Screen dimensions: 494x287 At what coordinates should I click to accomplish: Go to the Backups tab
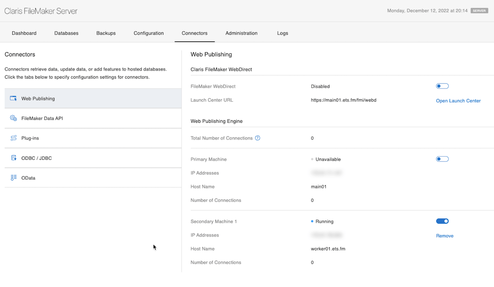(x=106, y=33)
